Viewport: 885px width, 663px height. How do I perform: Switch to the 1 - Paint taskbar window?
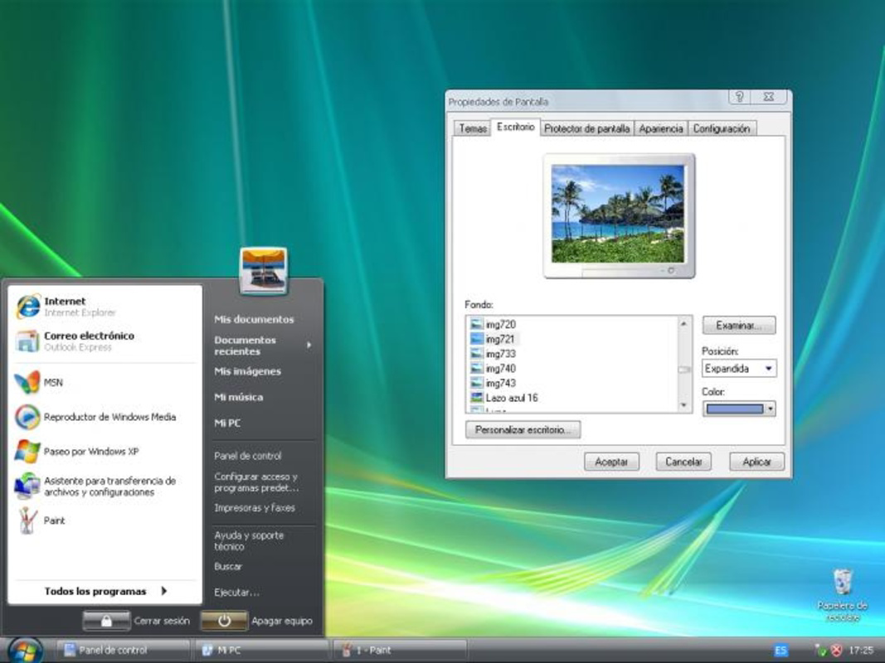pos(398,650)
